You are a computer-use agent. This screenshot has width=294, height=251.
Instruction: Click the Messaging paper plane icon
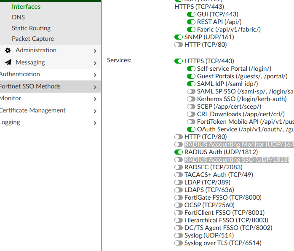(8, 62)
